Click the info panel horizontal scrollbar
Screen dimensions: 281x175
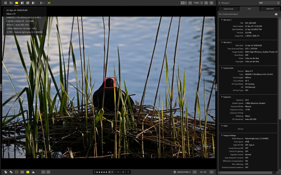click(246, 173)
